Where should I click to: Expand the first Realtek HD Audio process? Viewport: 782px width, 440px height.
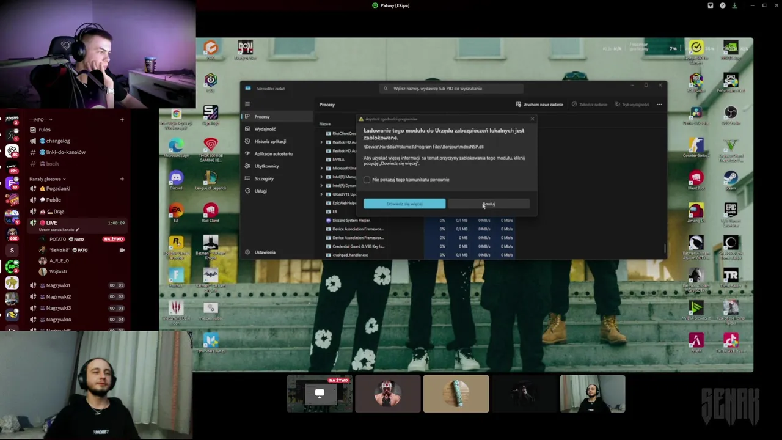point(321,142)
